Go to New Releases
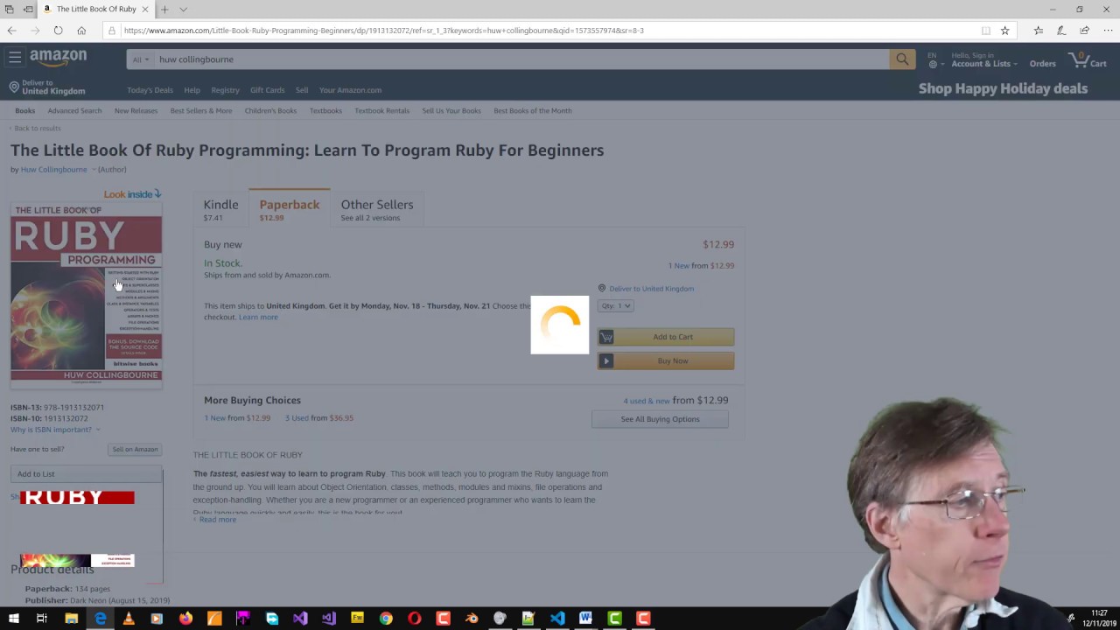Screen dimensions: 1120x630 tap(136, 110)
